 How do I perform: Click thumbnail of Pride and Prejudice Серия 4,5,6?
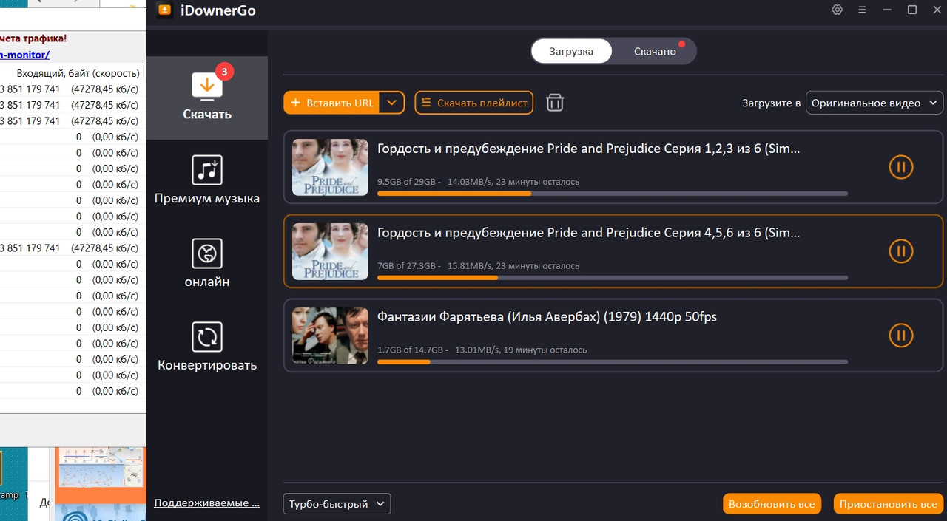(330, 251)
